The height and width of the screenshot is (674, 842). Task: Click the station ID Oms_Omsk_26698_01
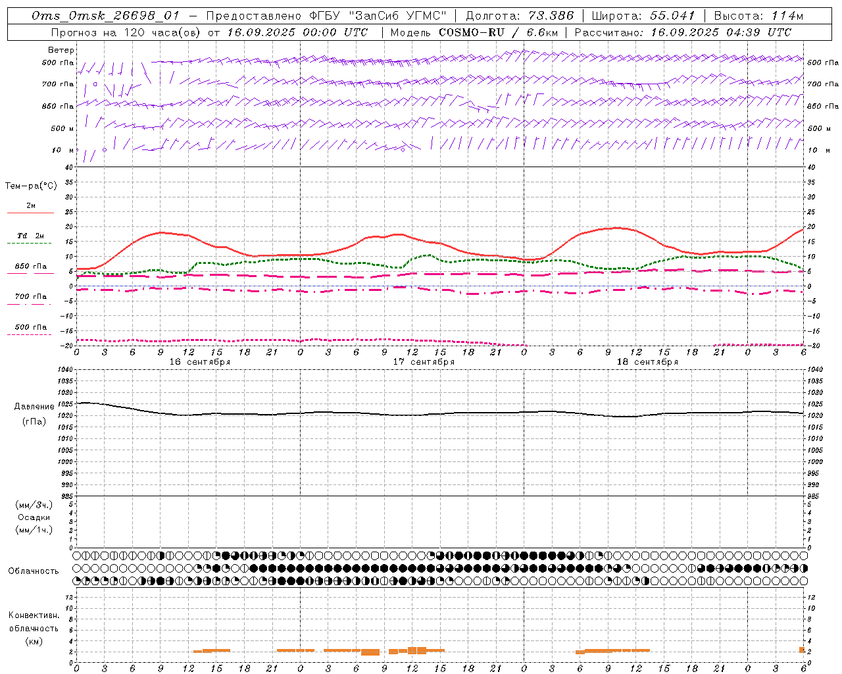click(105, 16)
